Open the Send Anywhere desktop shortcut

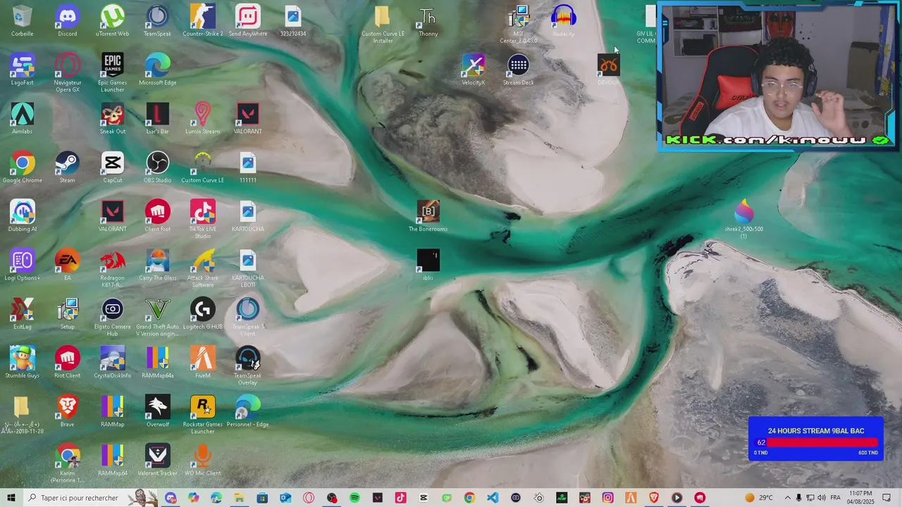(247, 21)
